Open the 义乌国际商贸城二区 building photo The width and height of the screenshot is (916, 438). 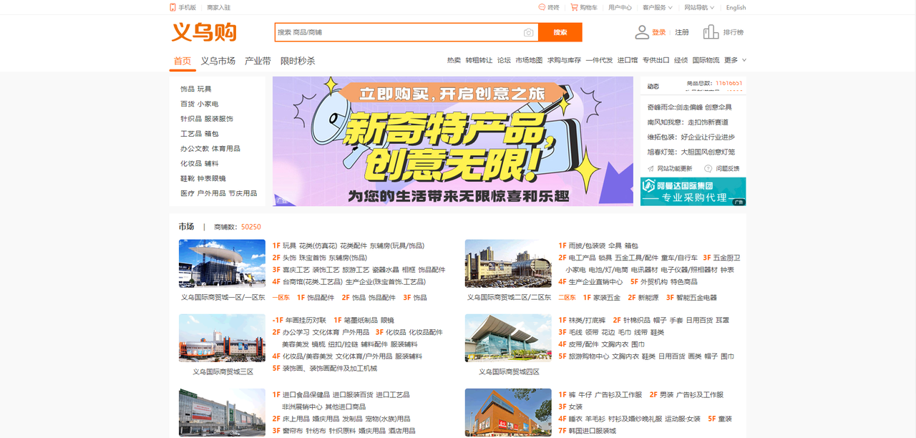pyautogui.click(x=508, y=263)
